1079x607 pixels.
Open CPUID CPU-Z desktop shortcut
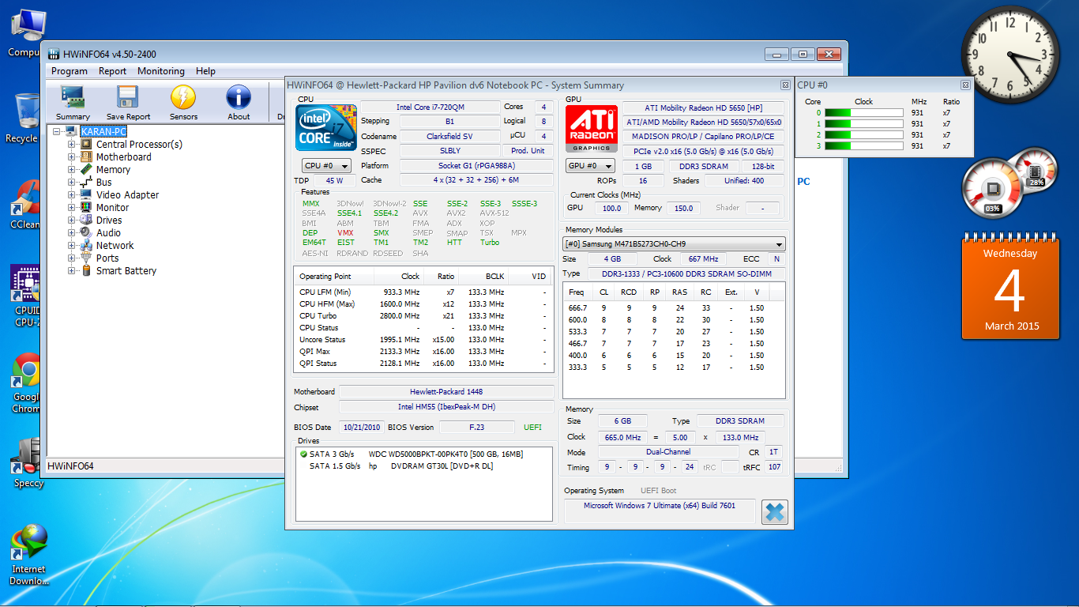click(26, 296)
